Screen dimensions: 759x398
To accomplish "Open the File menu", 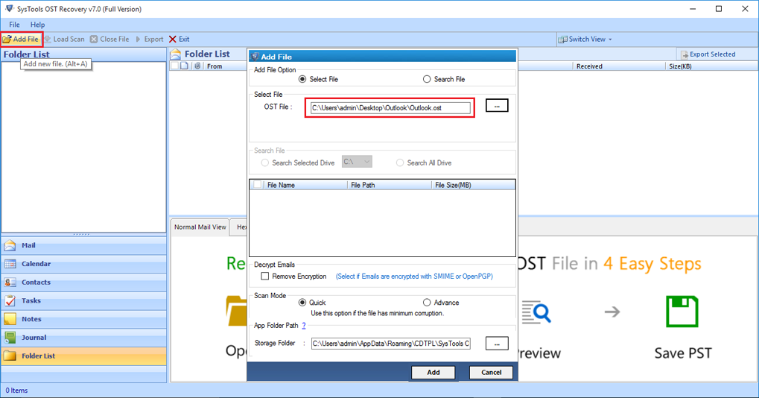I will tap(14, 25).
